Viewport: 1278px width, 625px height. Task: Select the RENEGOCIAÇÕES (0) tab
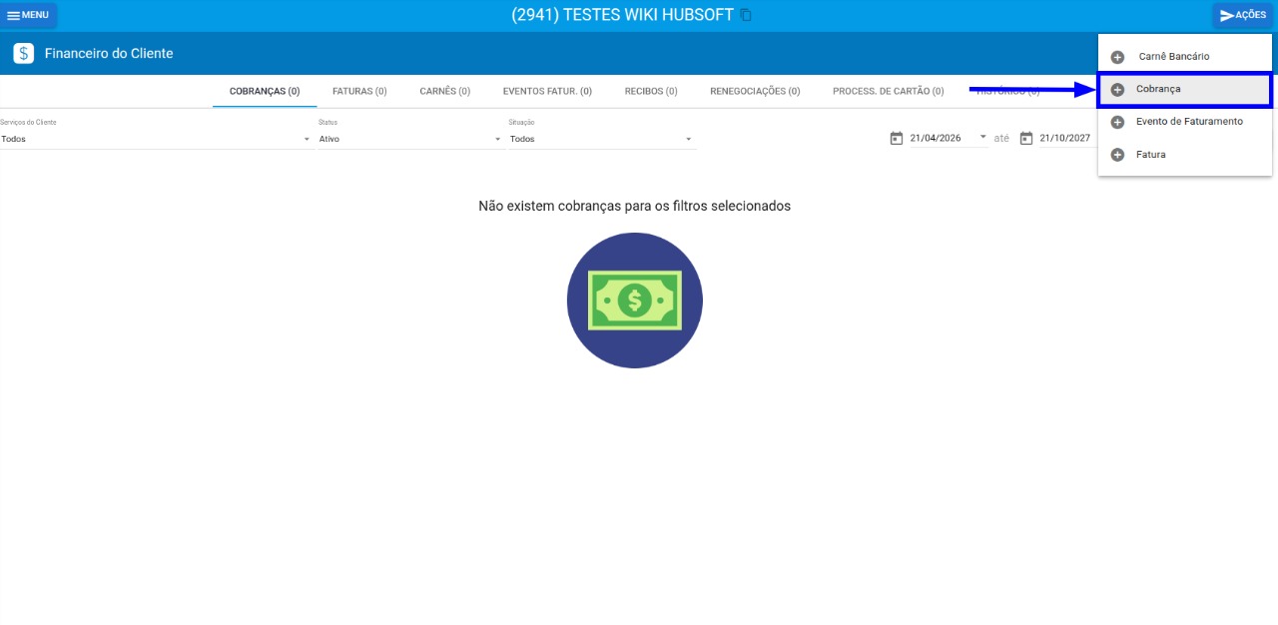pyautogui.click(x=755, y=91)
